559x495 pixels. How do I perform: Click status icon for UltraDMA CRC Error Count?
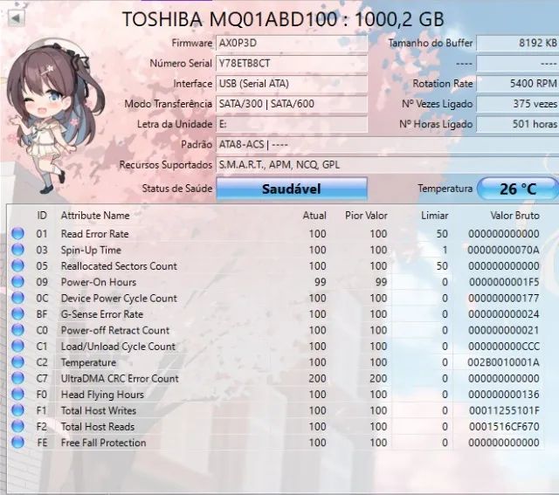point(17,378)
